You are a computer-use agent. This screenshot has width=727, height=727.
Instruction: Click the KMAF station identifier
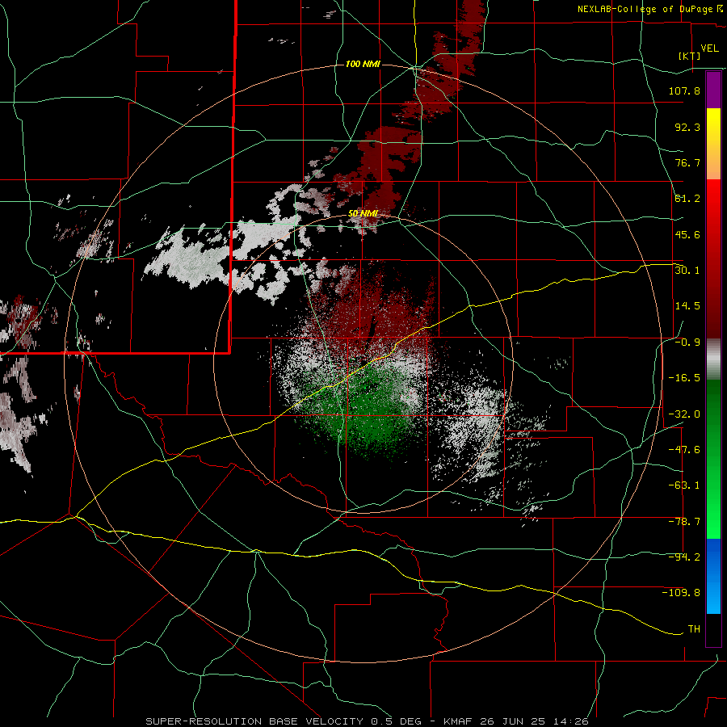(x=458, y=721)
